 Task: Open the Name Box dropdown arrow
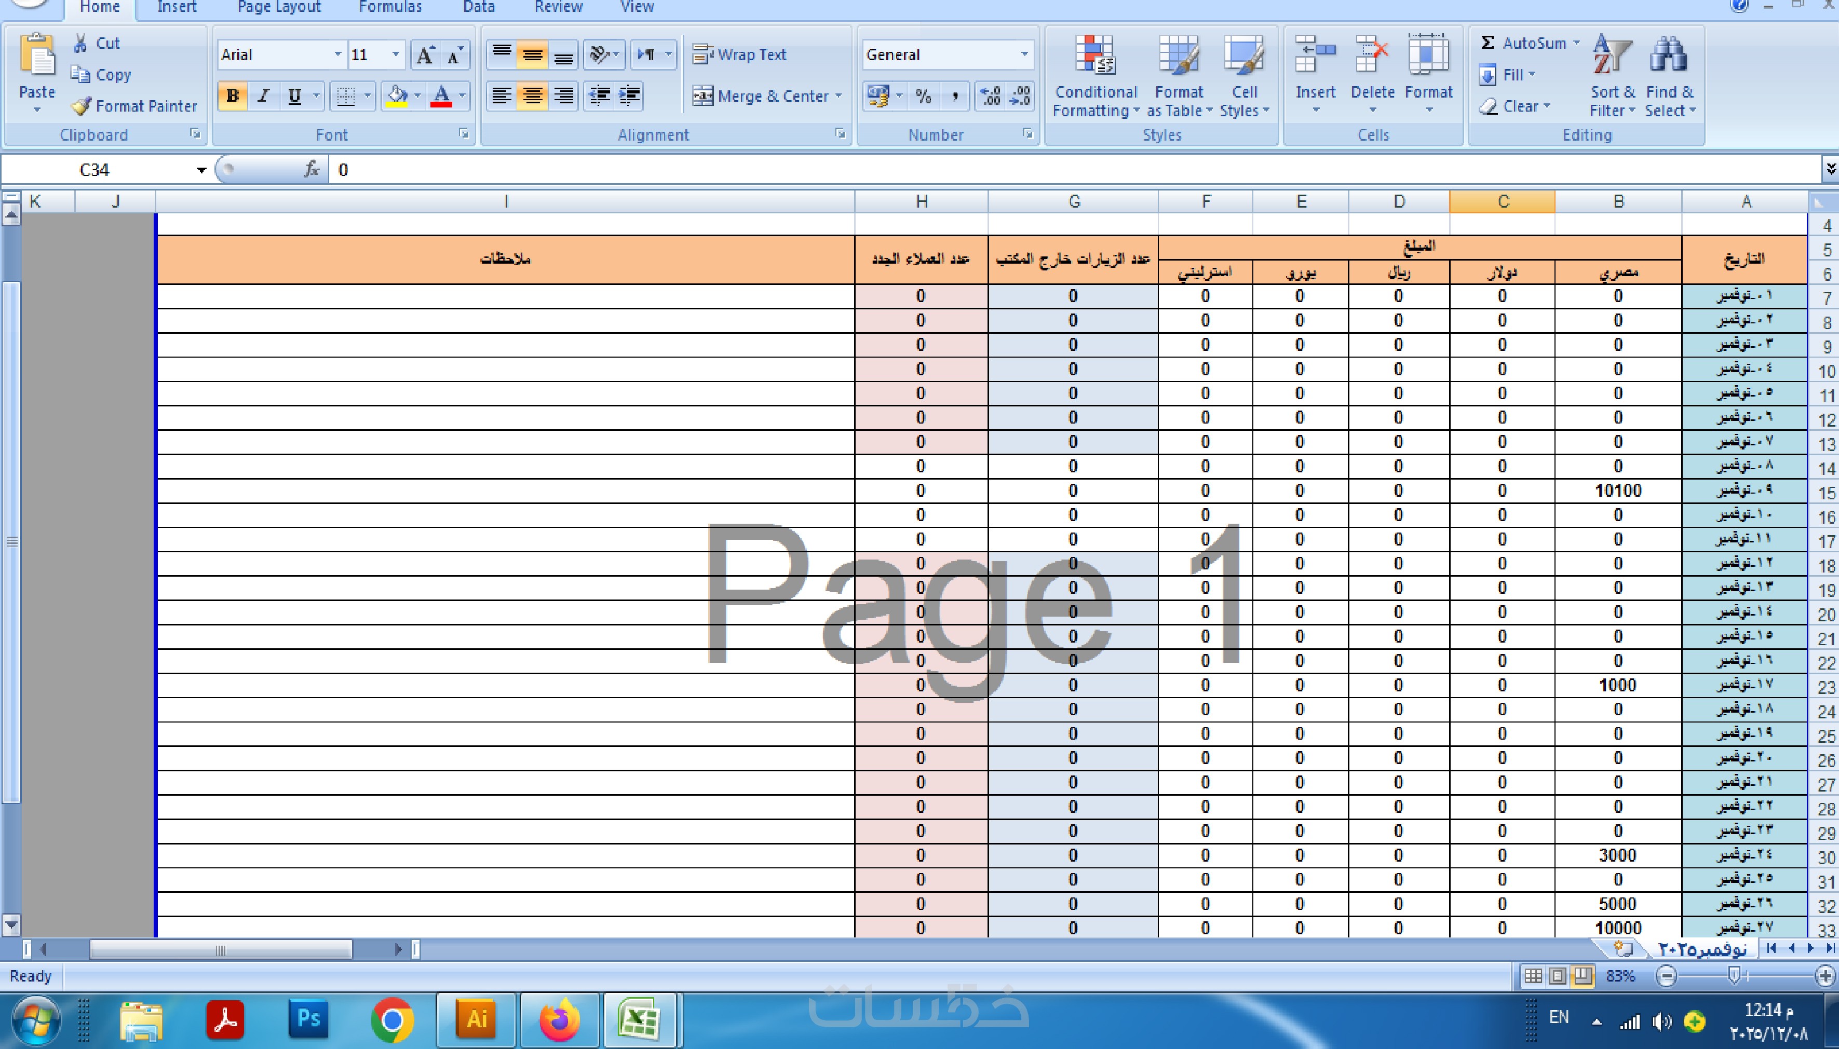(x=201, y=170)
